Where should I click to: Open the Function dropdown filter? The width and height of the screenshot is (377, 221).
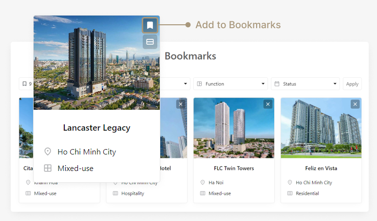click(x=230, y=84)
